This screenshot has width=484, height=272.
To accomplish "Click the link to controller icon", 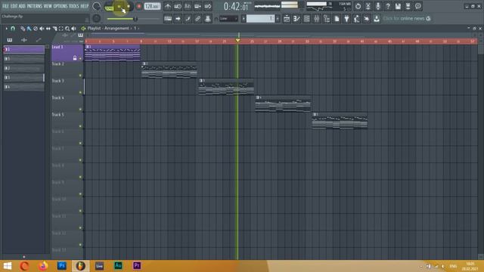I will click(x=197, y=18).
